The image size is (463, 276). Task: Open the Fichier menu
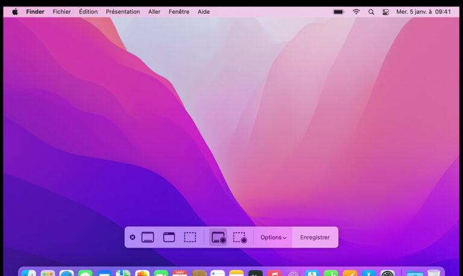[61, 12]
